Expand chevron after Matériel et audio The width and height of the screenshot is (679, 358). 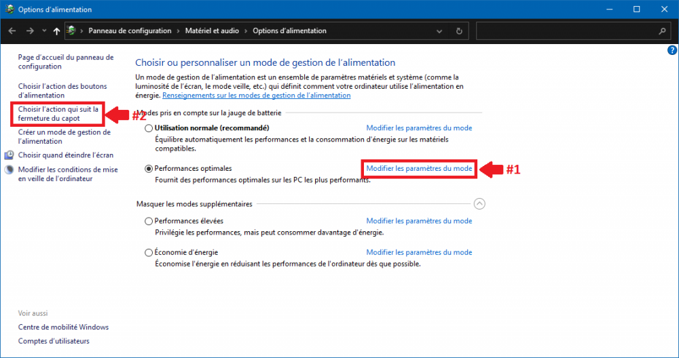[246, 31]
